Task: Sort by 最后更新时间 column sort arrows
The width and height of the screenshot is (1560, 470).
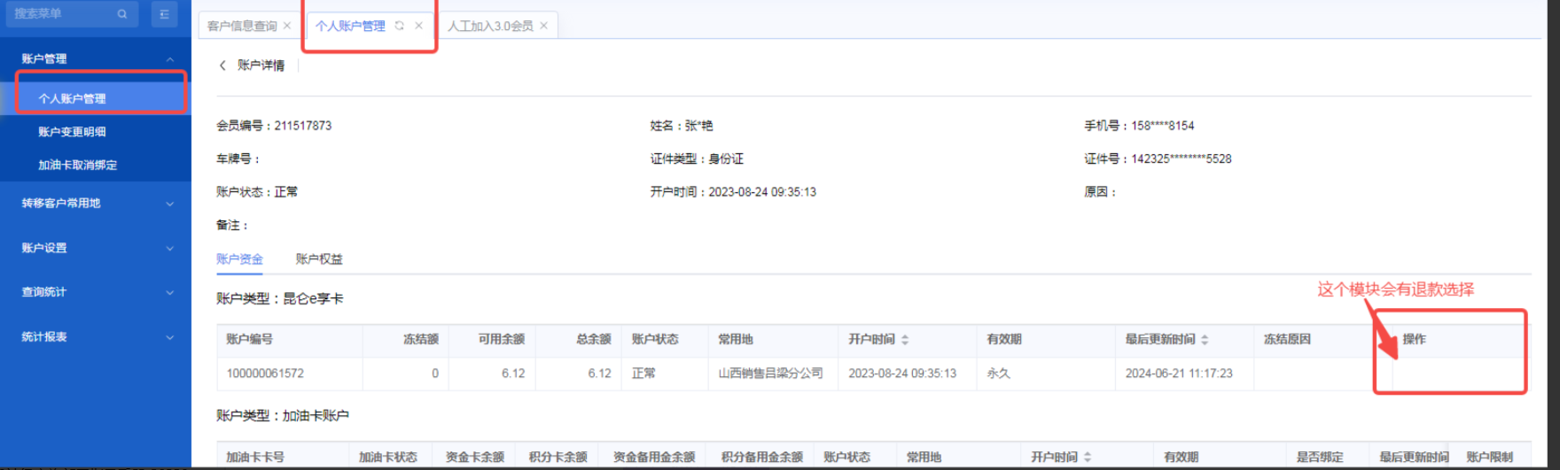Action: (1205, 340)
